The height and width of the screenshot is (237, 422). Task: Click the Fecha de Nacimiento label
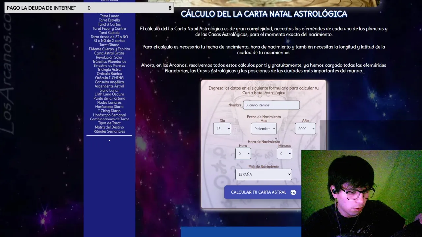(x=264, y=117)
